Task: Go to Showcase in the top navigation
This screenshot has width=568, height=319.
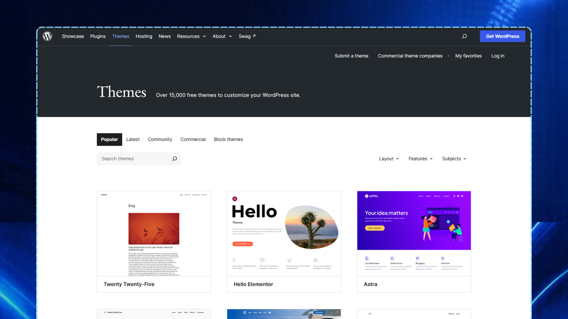Action: point(73,36)
